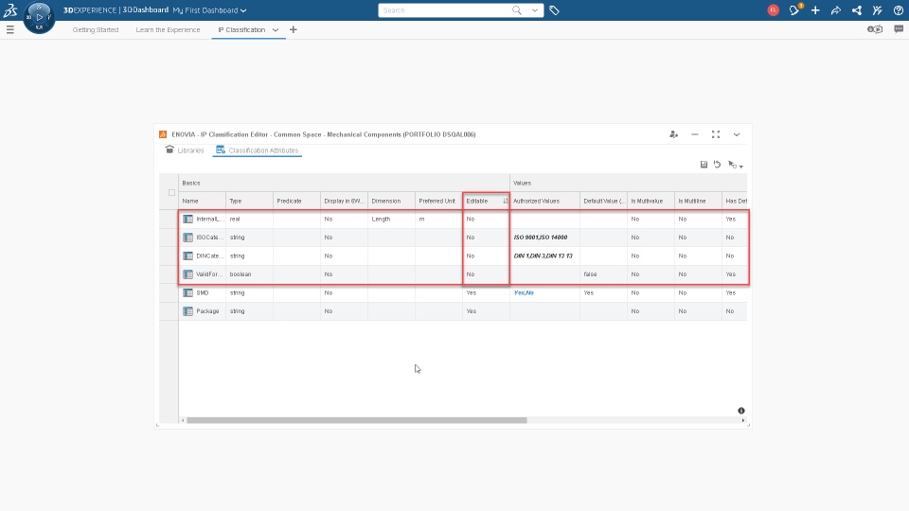
Task: Click scrollbar left arrow
Action: click(x=183, y=420)
